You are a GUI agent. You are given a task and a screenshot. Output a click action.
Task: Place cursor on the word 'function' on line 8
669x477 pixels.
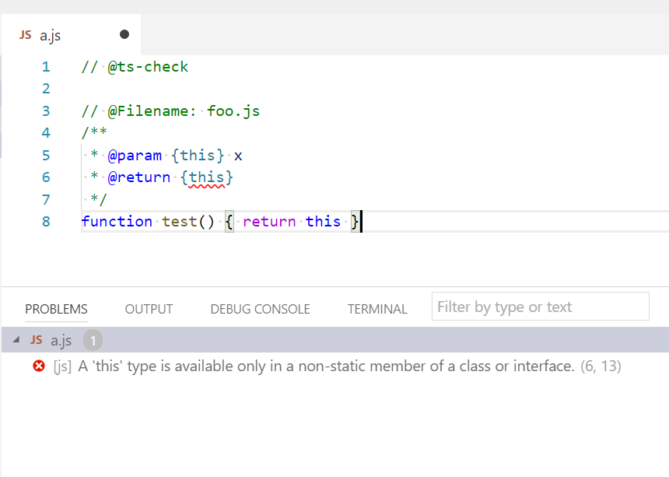117,221
